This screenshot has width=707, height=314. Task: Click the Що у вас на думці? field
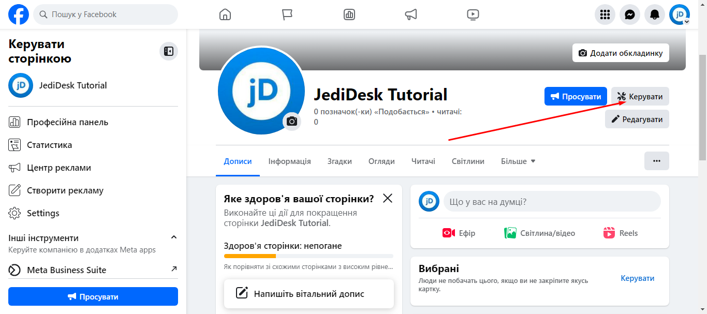552,201
